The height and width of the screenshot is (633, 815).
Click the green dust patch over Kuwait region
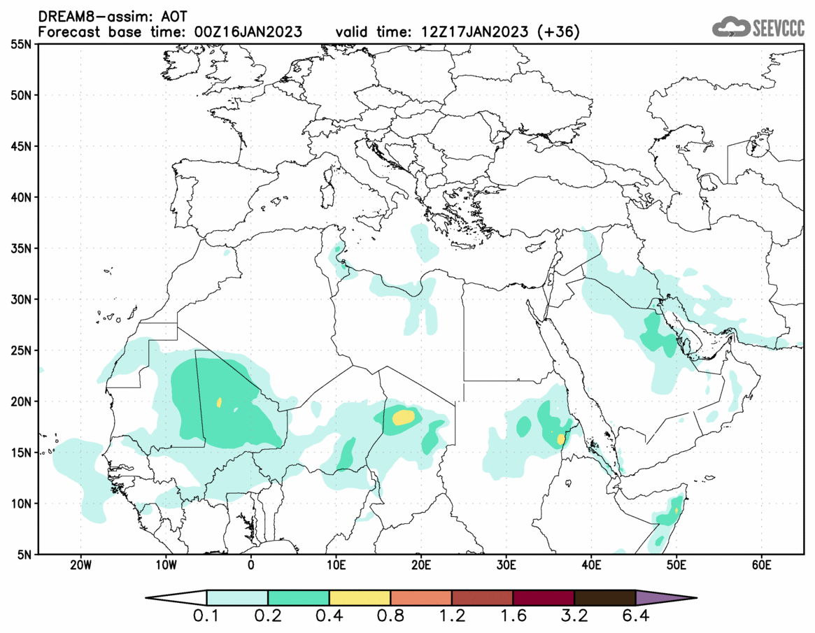pos(657,335)
